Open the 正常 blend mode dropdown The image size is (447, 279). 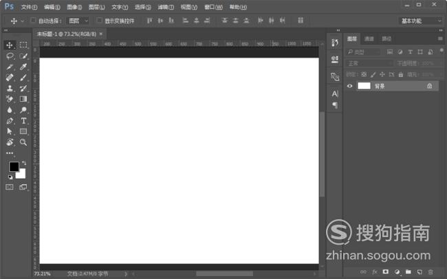tap(369, 63)
